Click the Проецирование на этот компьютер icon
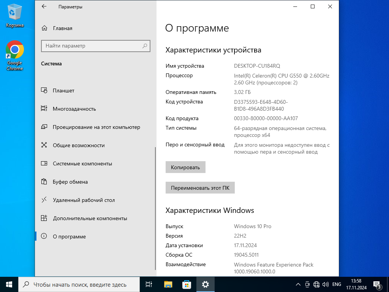Viewport: 389px width, 292px height. point(44,127)
